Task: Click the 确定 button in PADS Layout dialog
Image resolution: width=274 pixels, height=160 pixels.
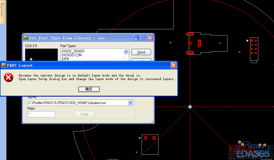Action: pos(89,89)
